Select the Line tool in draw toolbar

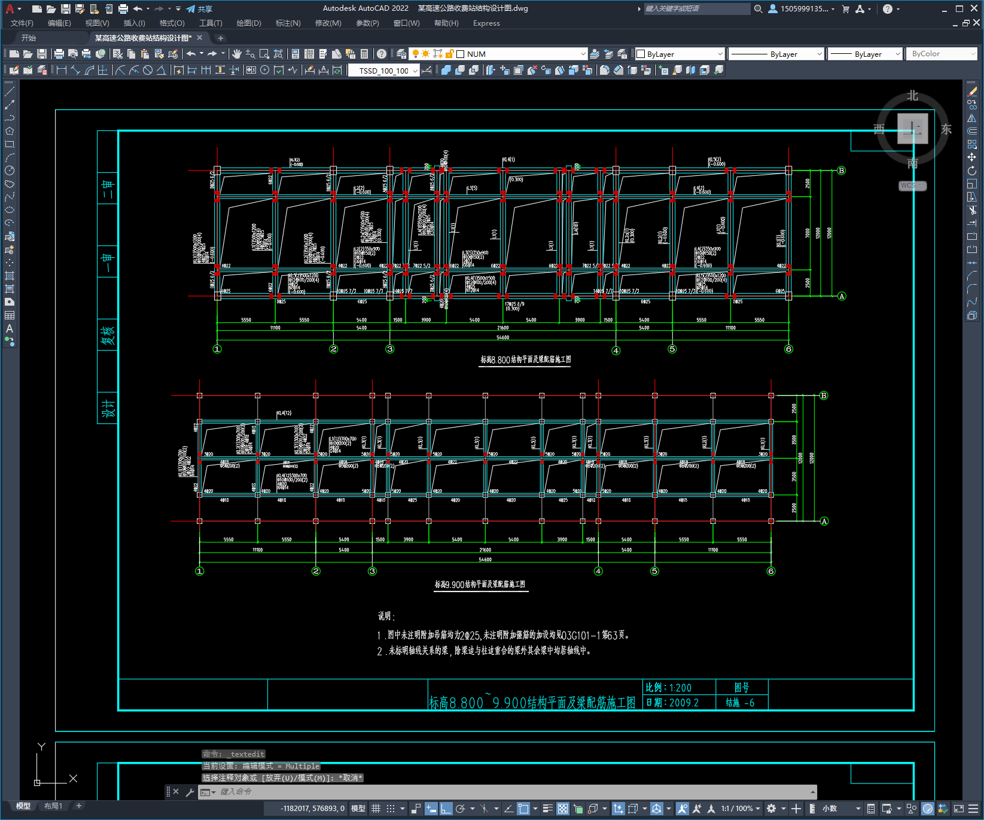click(x=10, y=92)
